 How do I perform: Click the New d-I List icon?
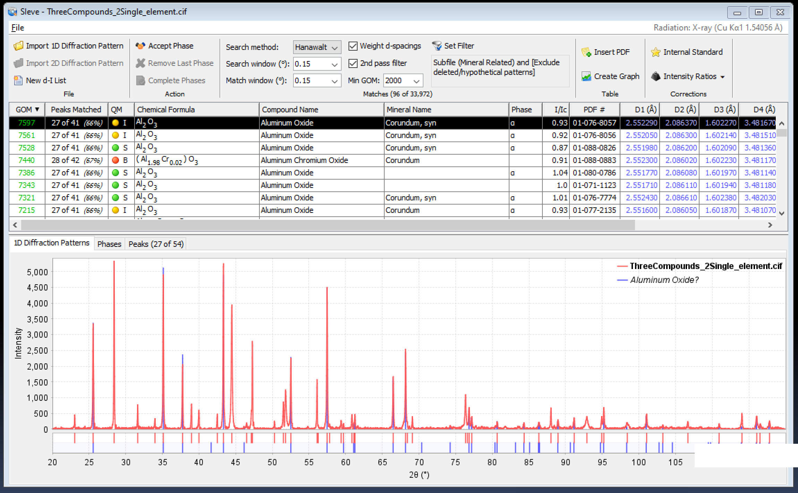(x=18, y=80)
